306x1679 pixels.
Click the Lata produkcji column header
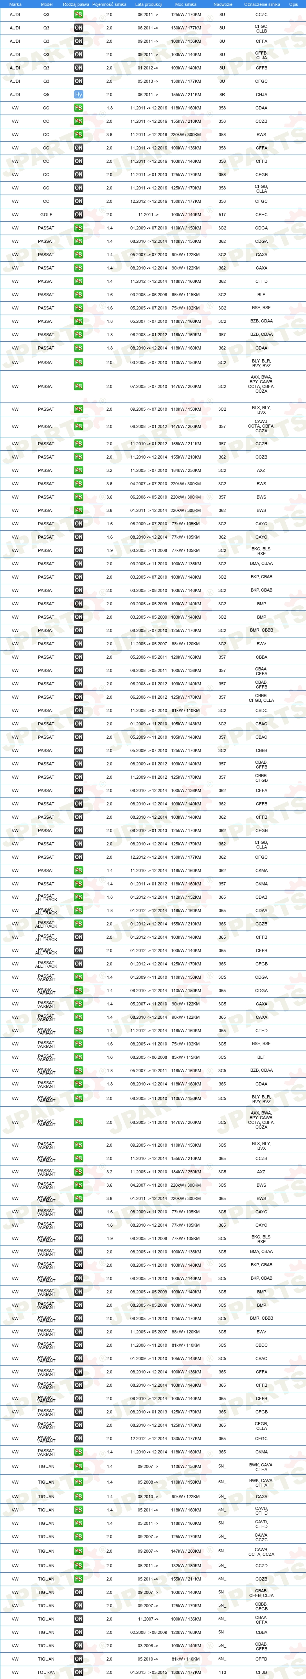click(x=148, y=4)
